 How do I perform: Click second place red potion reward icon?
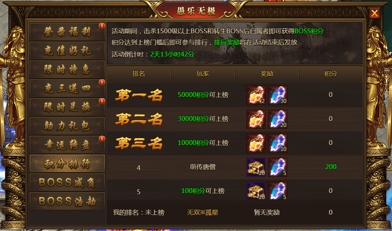point(256,119)
